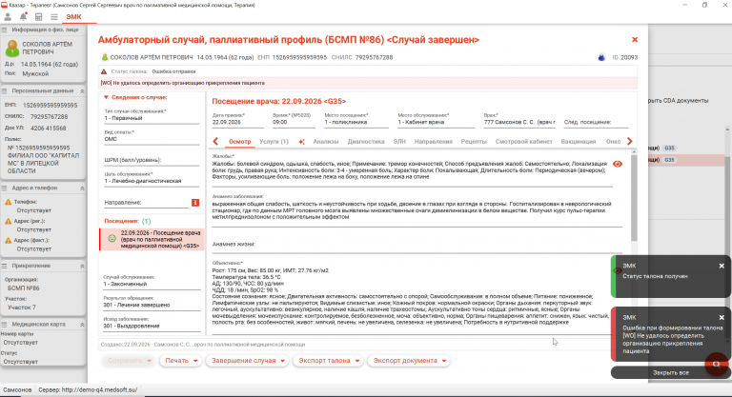Close the ambulatory case dialog
The height and width of the screenshot is (397, 732).
[635, 40]
